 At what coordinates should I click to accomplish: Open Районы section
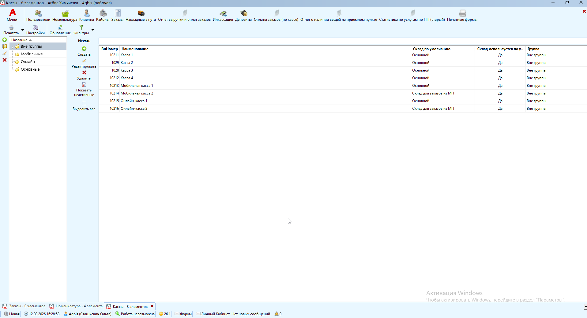tap(103, 15)
